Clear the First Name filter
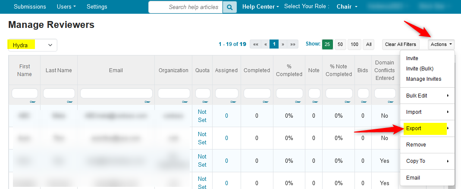 pos(32,102)
